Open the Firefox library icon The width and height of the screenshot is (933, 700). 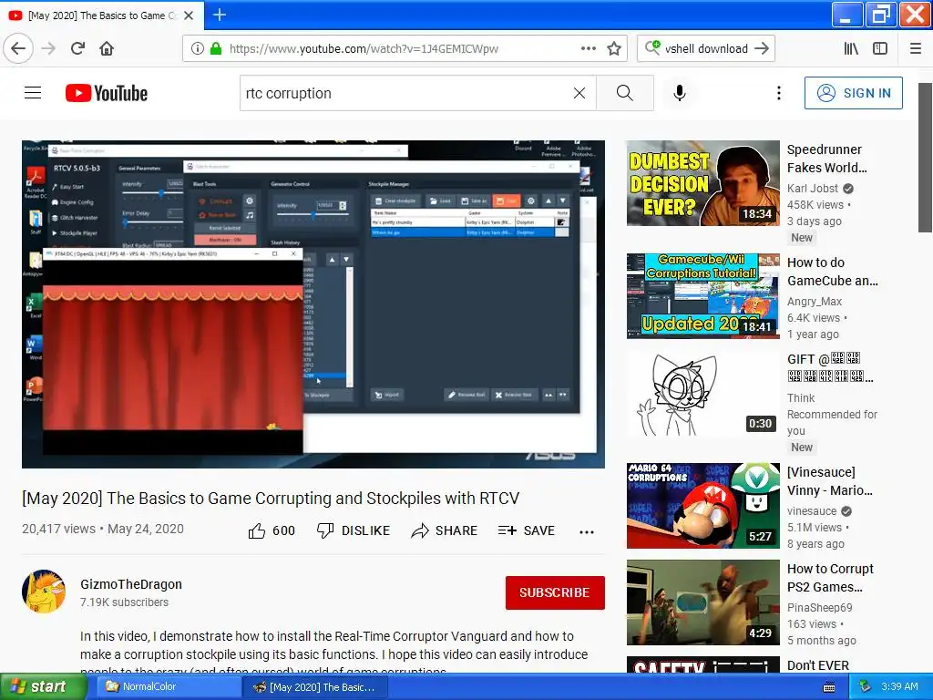pyautogui.click(x=851, y=49)
